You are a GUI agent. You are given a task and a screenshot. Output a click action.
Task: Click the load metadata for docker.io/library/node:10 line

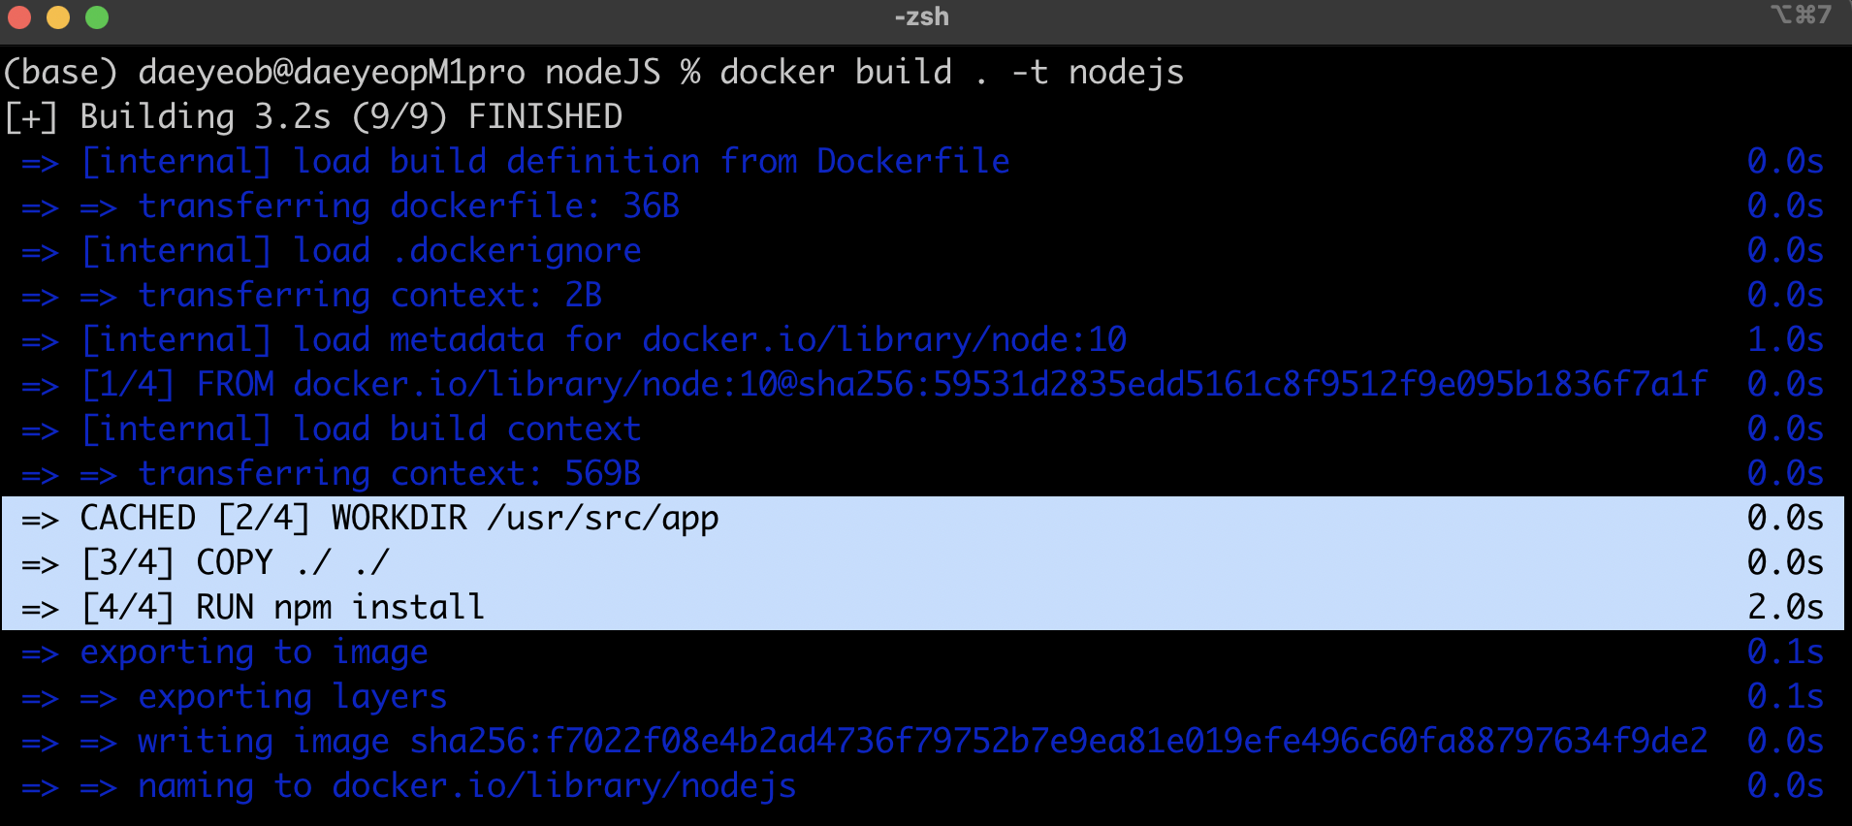[601, 340]
